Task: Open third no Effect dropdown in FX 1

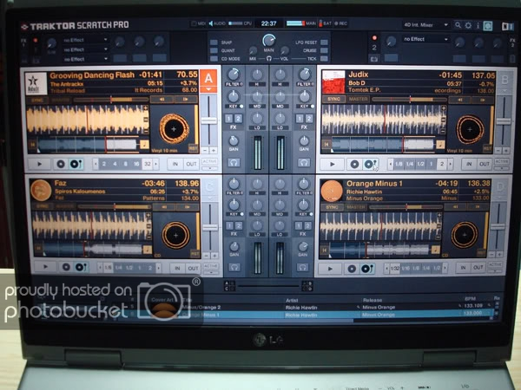Action: point(85,59)
